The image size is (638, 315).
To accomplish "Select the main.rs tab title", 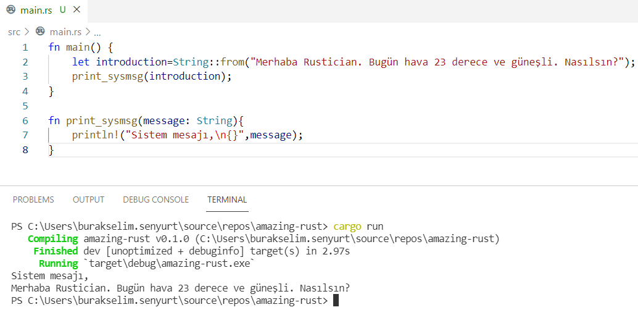I will click(36, 10).
